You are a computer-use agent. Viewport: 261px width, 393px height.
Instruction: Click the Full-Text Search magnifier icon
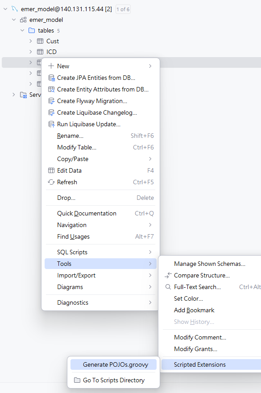pos(168,287)
